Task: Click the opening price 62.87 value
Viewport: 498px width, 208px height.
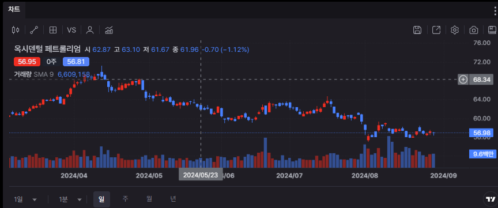Action: [x=101, y=50]
